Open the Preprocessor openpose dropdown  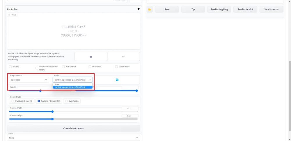(29, 80)
